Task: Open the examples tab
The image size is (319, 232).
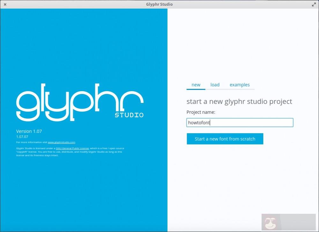Action: (240, 85)
